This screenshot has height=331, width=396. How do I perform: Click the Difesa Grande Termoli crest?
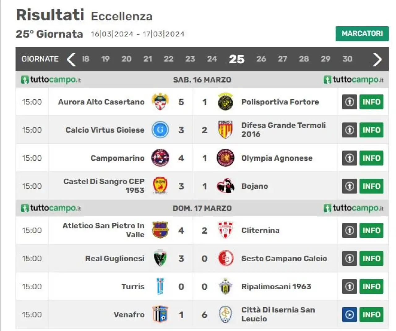pyautogui.click(x=225, y=130)
